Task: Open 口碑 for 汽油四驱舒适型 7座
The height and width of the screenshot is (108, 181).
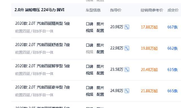Action: click(89, 45)
